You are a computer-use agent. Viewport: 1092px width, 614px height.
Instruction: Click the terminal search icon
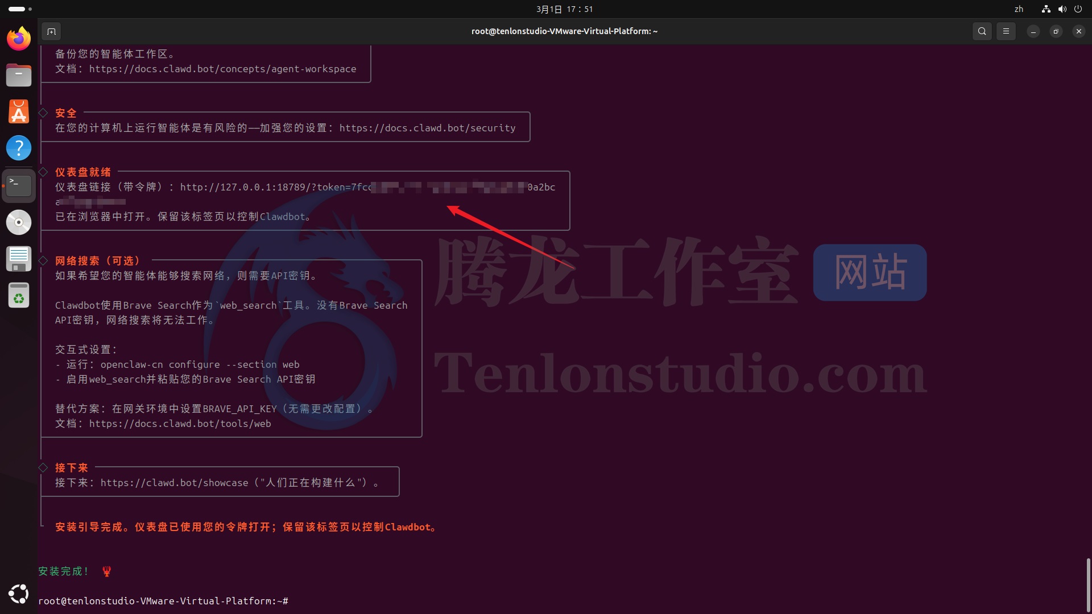[x=982, y=31]
